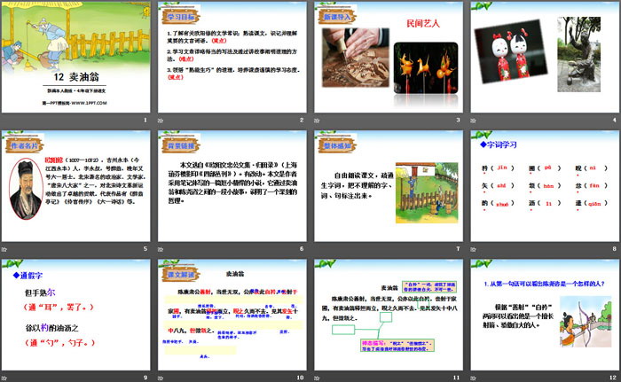The image size is (621, 382).
Task: Select the slide with green callout boxes
Action: tap(389, 316)
